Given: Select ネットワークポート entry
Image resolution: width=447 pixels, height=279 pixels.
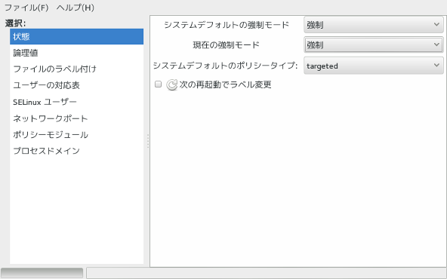Looking at the screenshot, I should (x=76, y=118).
